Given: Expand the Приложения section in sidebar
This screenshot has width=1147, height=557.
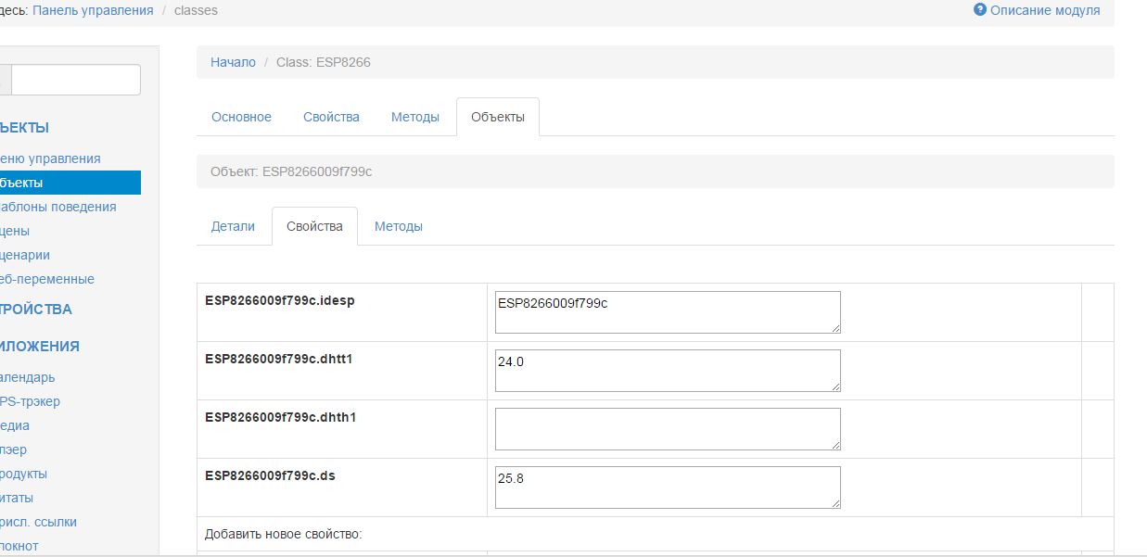Looking at the screenshot, I should (40, 347).
